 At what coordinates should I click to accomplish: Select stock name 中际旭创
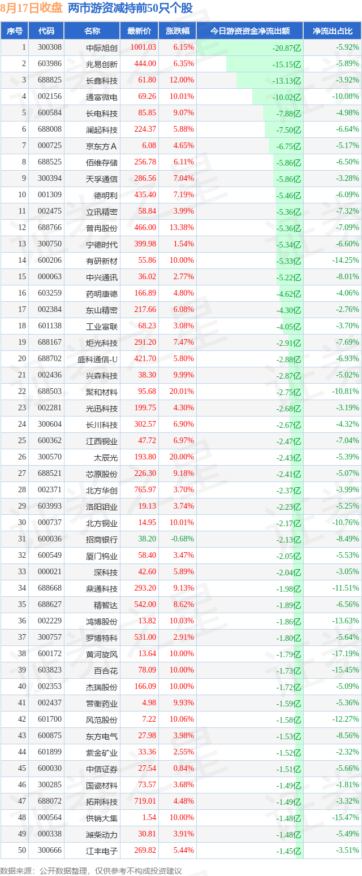click(102, 48)
